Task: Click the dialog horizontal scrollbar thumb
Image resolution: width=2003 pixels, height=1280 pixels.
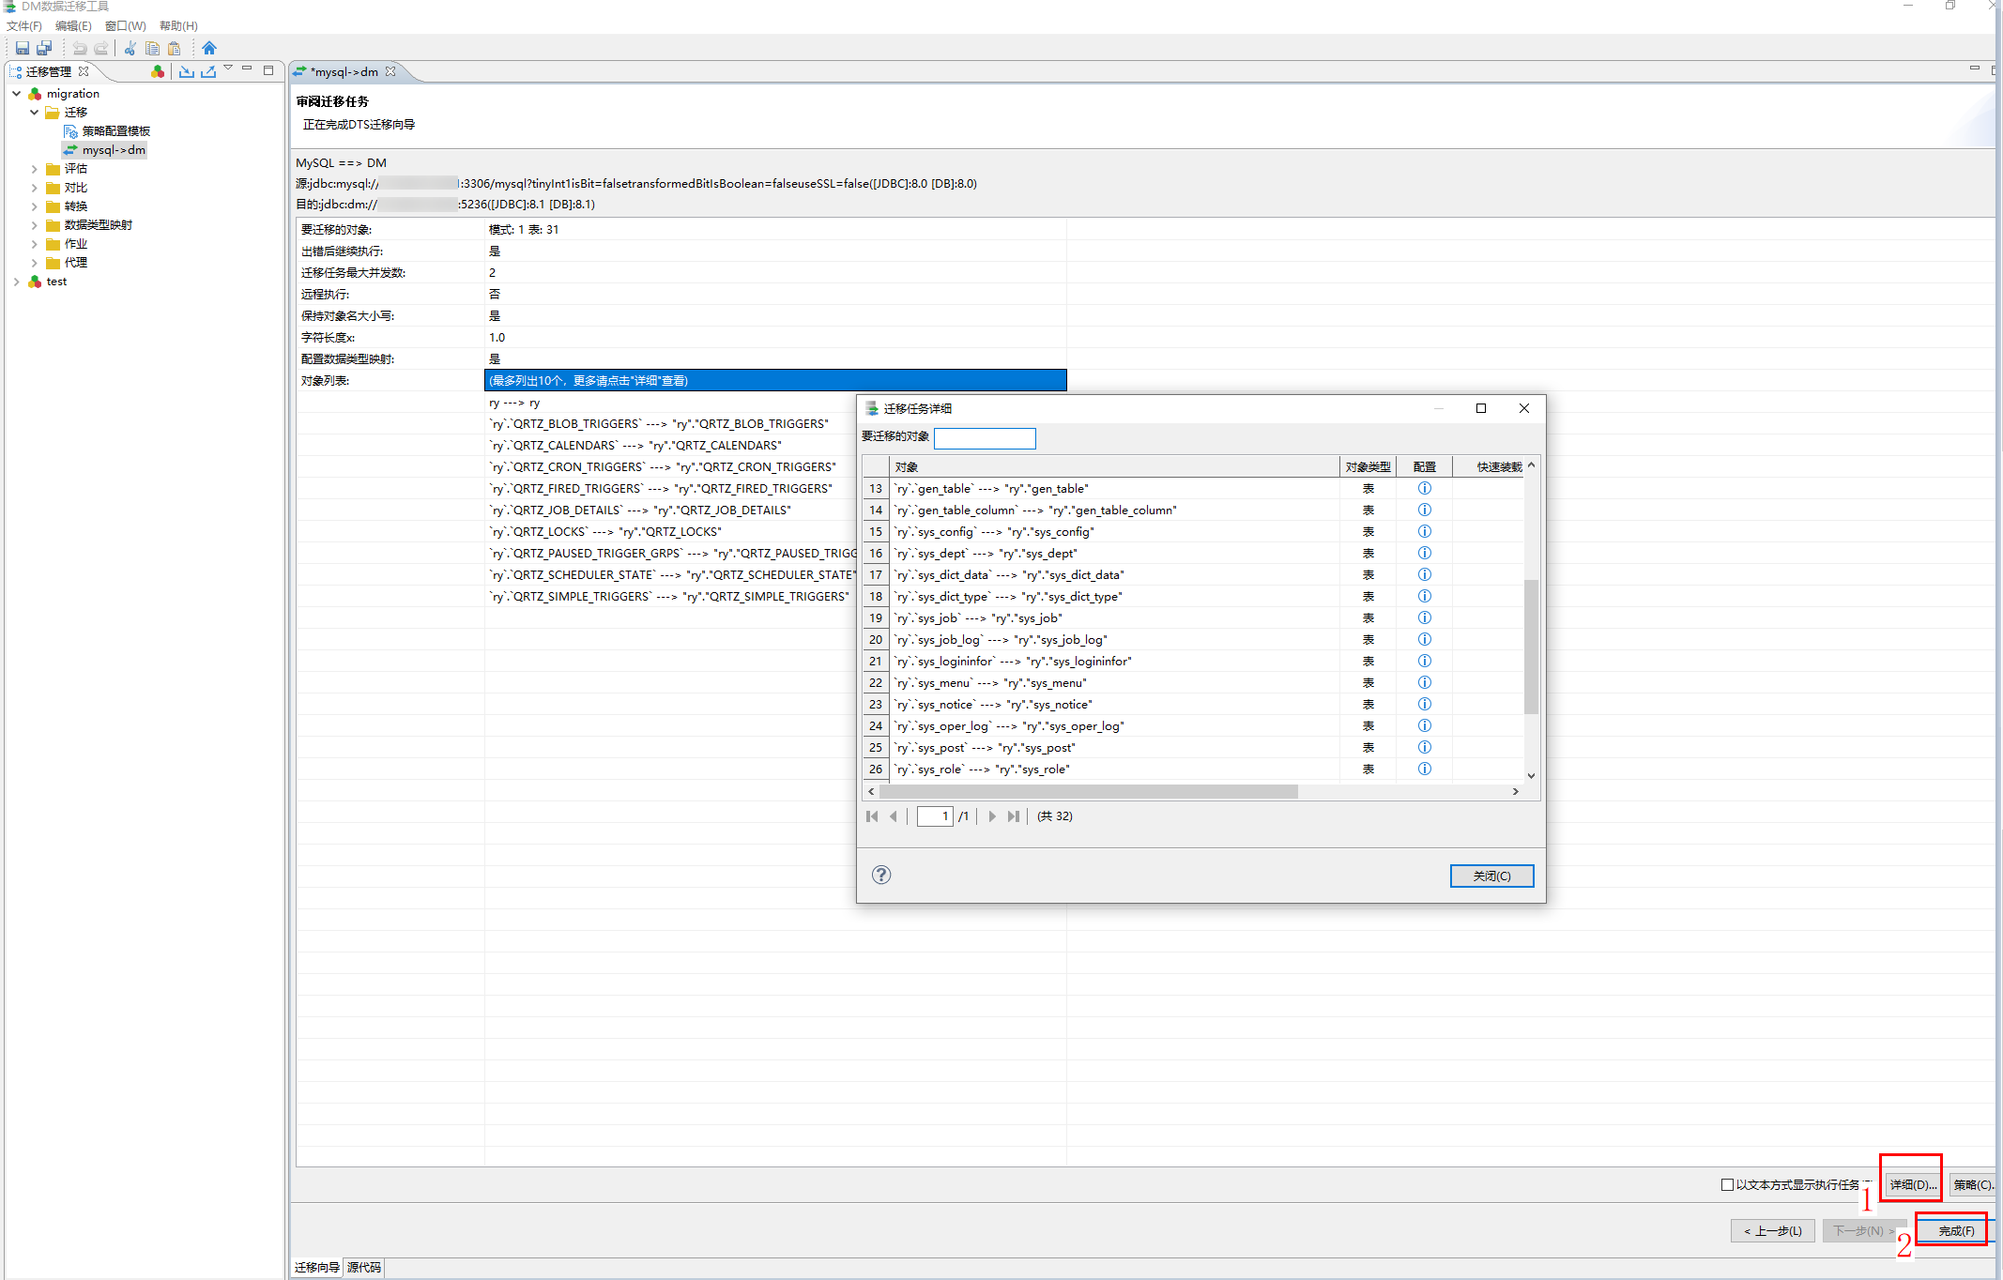Action: (1089, 792)
